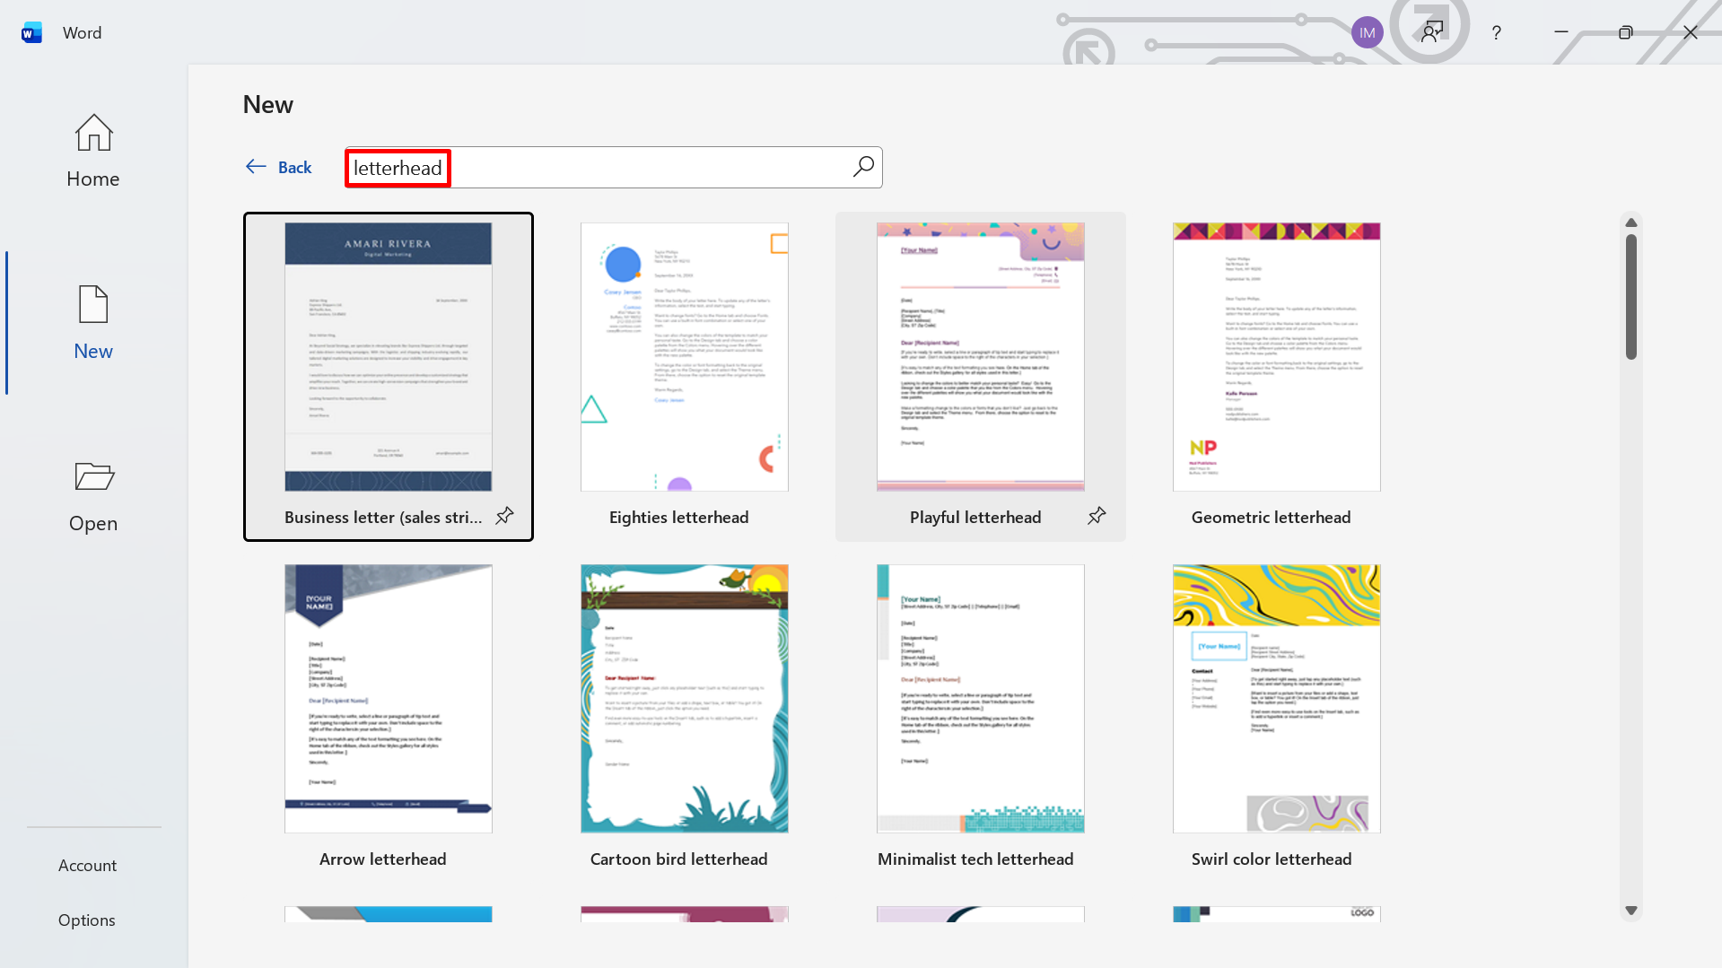This screenshot has height=968, width=1722.
Task: Choose the Eighties letterhead thumbnail
Action: point(685,357)
